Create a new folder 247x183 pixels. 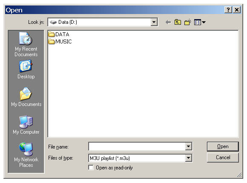coord(187,22)
